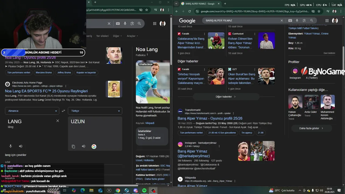345x194 pixels.
Task: Open the Marciano Bruma chip
Action: 44,72
